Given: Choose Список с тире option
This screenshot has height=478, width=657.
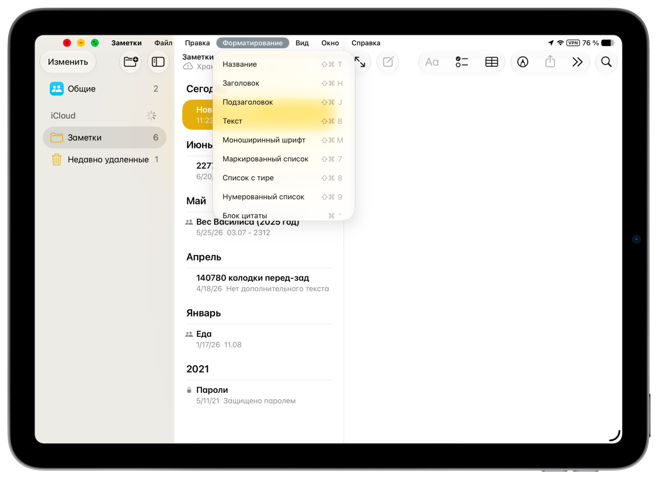Looking at the screenshot, I should tap(284, 178).
